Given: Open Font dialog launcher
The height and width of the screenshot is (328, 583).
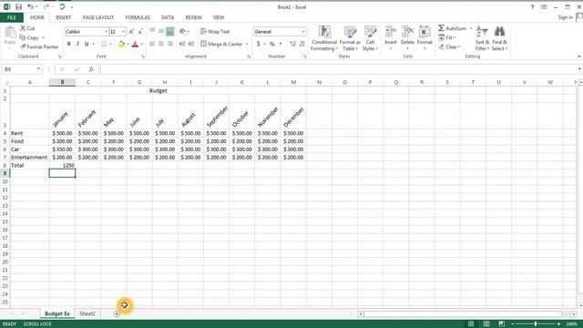Looking at the screenshot, I should point(143,56).
